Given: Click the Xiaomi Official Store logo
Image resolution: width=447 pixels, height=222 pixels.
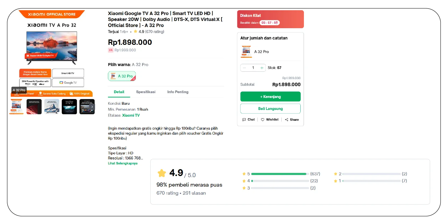Looking at the screenshot, I should click(x=51, y=14).
